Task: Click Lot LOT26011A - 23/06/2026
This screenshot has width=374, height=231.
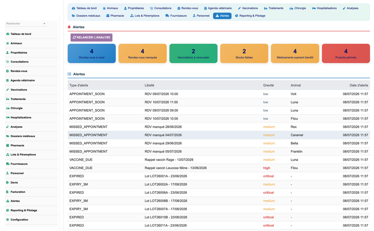Action: tap(166, 225)
